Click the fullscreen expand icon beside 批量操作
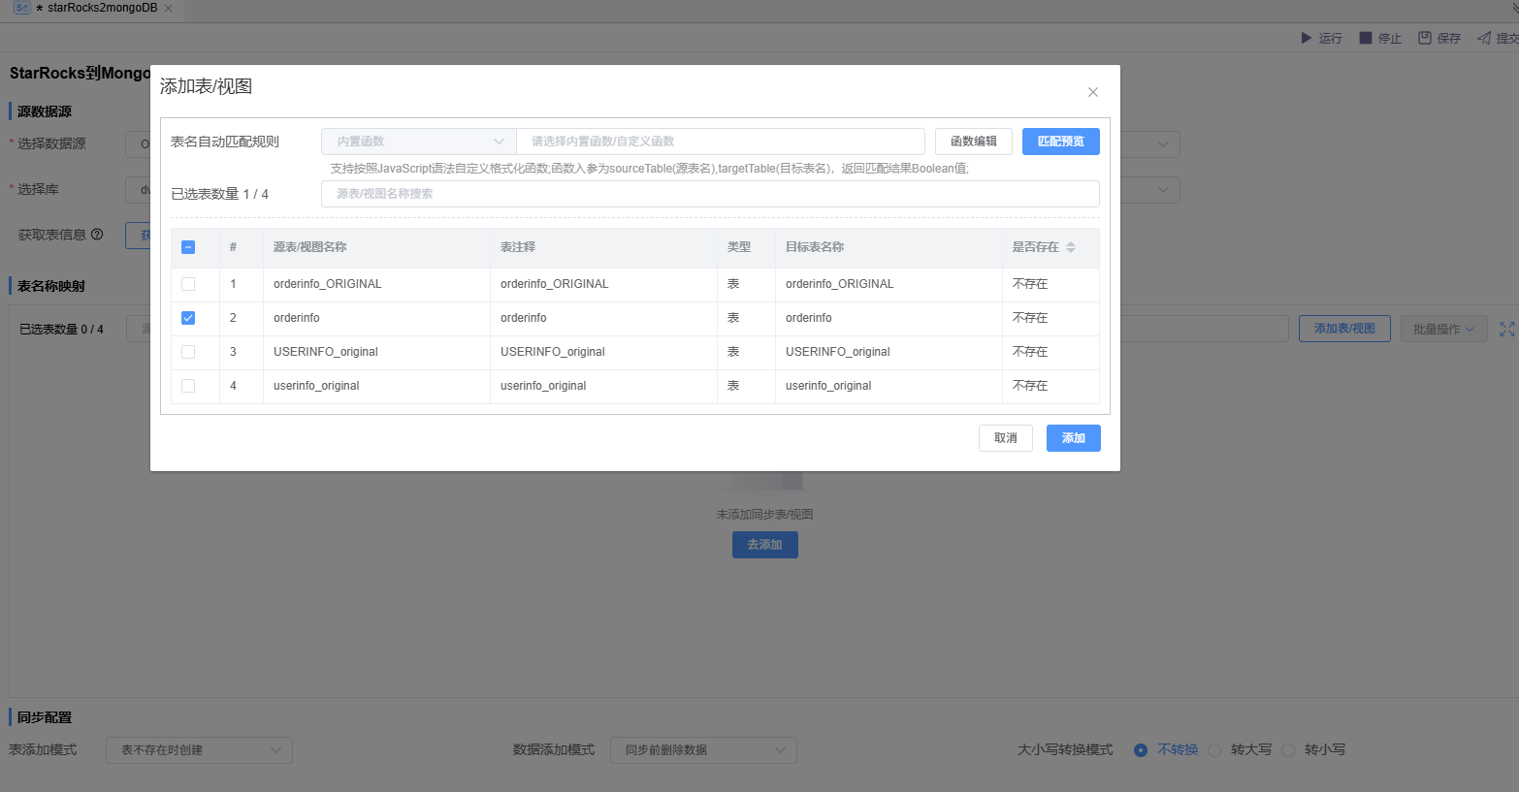The width and height of the screenshot is (1519, 792). 1506,330
